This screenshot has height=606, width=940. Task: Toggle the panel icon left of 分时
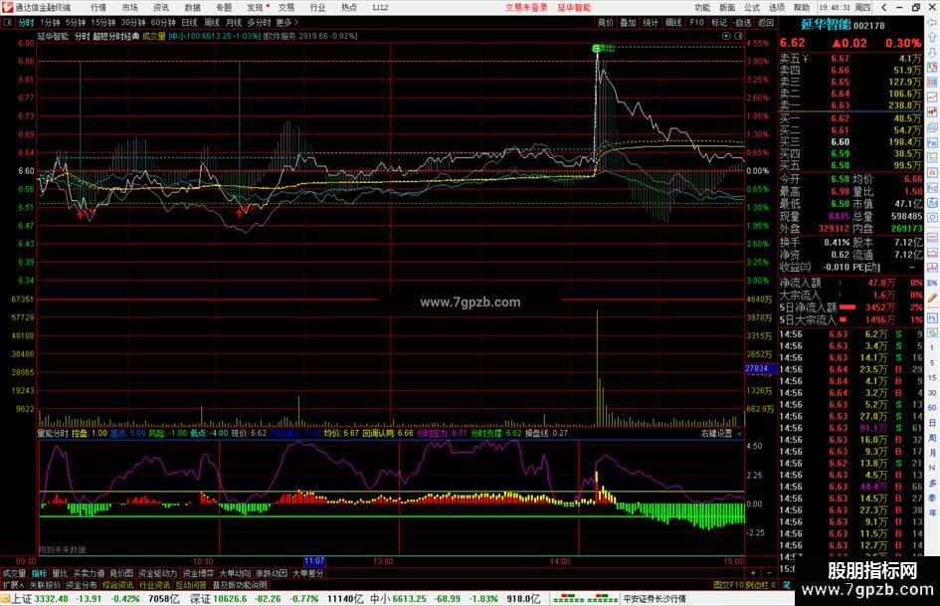click(x=7, y=22)
